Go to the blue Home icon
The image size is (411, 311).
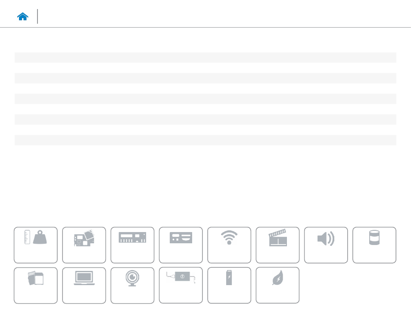tap(22, 16)
